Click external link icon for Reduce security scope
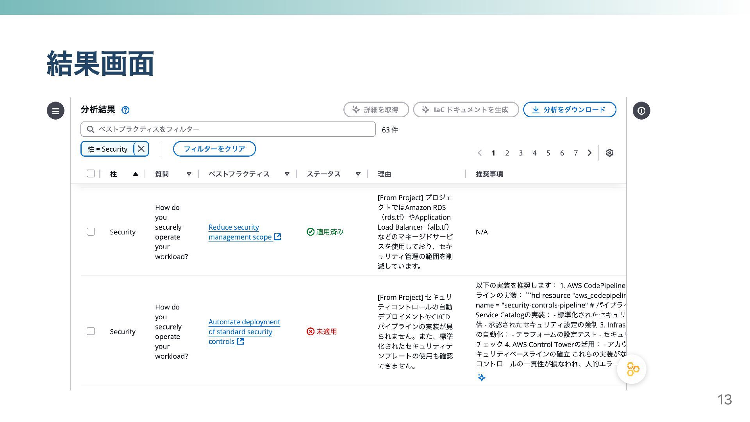Image resolution: width=750 pixels, height=422 pixels. pos(277,237)
